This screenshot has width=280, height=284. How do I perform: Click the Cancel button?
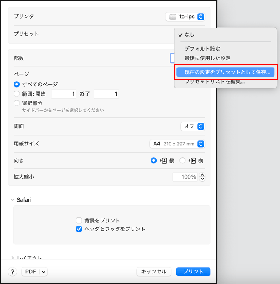click(x=154, y=272)
